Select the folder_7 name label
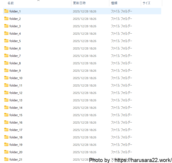Viewport: 172px width, 163px height. click(x=15, y=56)
